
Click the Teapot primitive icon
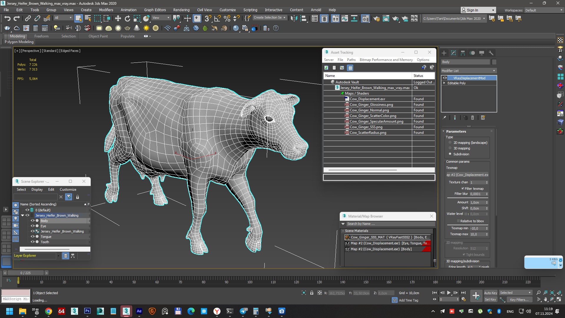coord(127,28)
